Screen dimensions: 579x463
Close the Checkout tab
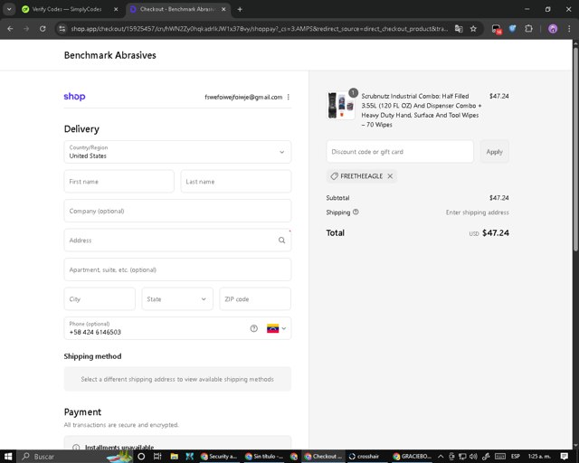[x=223, y=9]
